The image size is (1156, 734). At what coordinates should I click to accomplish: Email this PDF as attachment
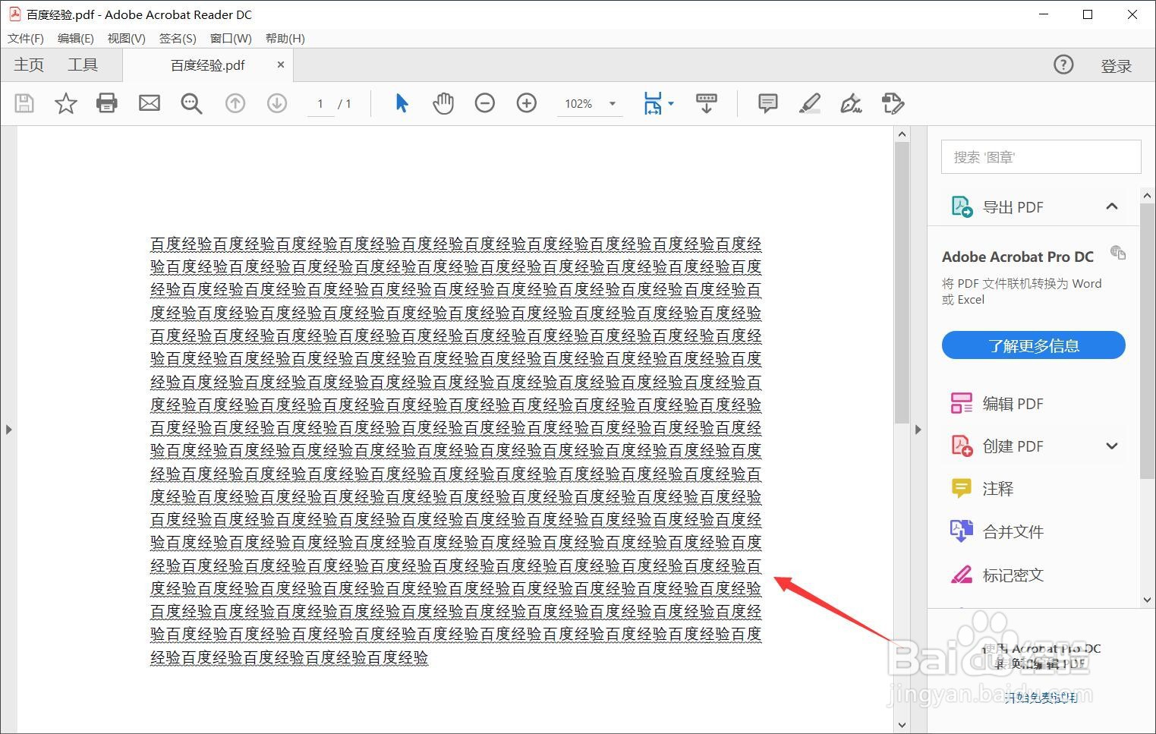point(149,103)
